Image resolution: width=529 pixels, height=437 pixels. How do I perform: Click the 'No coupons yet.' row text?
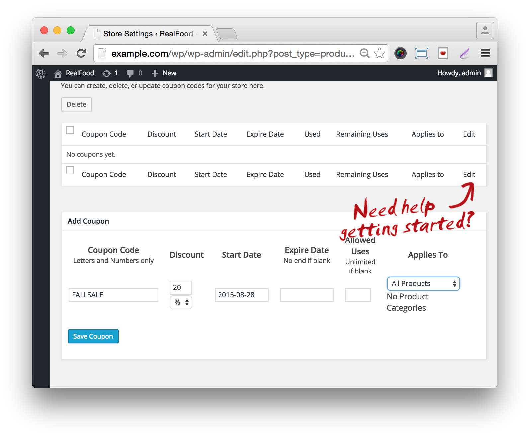point(91,154)
